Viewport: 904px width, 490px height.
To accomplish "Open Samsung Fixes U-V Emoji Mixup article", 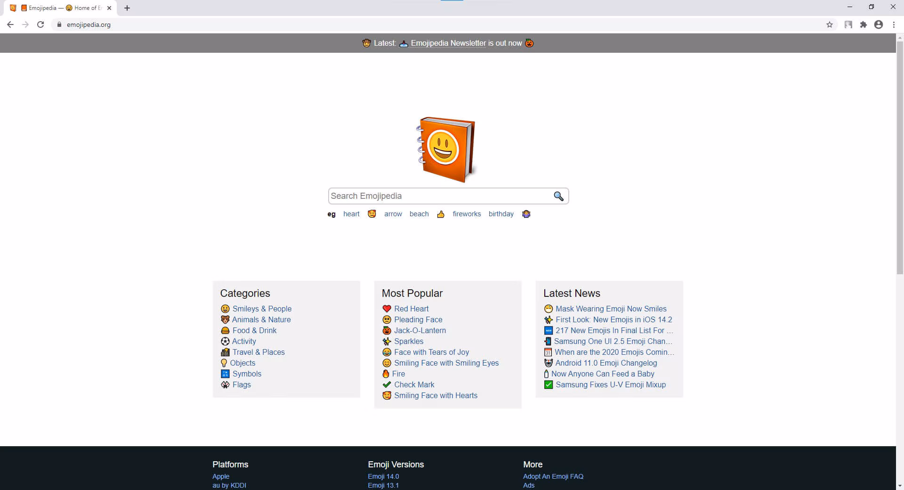I will 611,385.
